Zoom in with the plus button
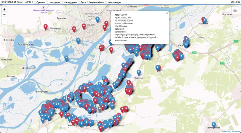The width and height of the screenshot is (241, 133). pos(4,9)
